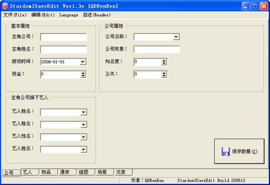Open the 编辑(Edit) menu
This screenshot has width=270, height=185.
tap(43, 15)
